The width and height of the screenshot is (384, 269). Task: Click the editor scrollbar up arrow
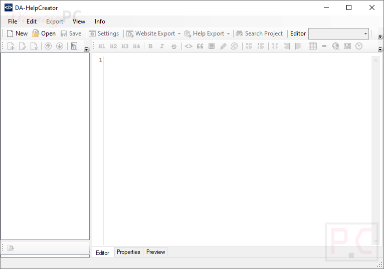pos(375,60)
